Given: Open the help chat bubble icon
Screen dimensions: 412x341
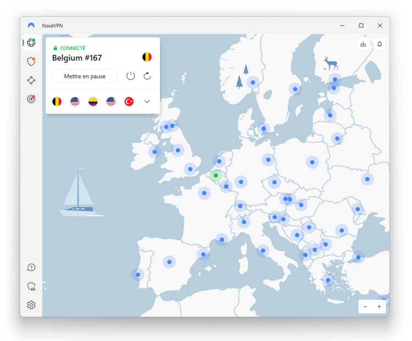Looking at the screenshot, I should [31, 267].
